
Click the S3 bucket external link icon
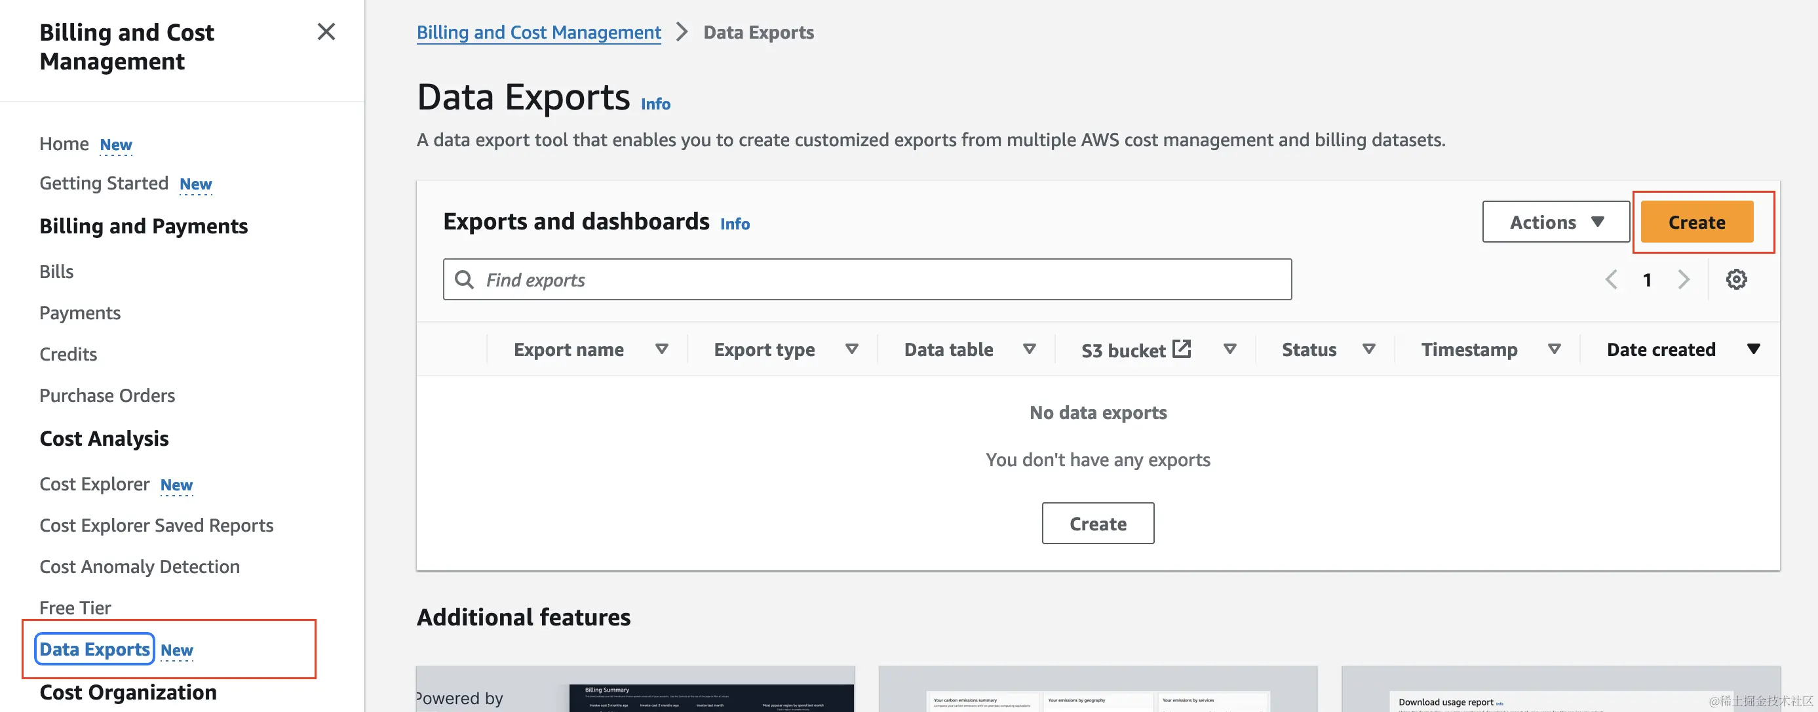[x=1182, y=349]
